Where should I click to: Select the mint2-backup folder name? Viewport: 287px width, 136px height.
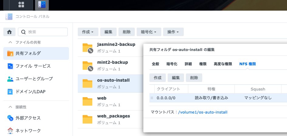coord(113,63)
